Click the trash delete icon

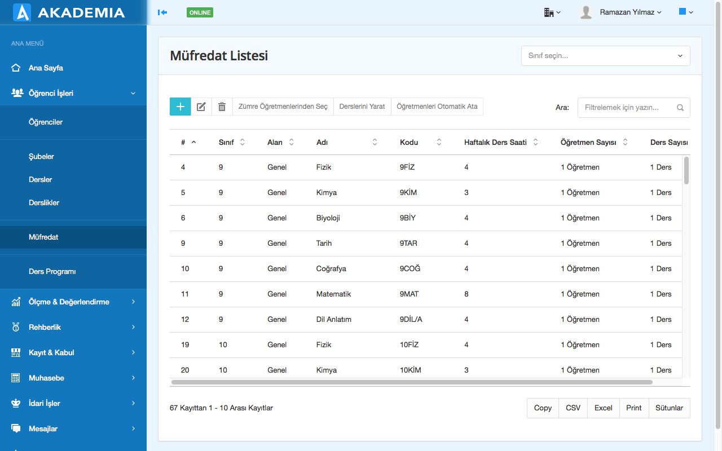coord(222,107)
